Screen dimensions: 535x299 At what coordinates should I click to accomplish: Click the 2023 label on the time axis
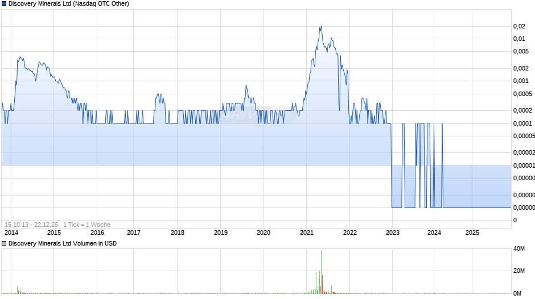[x=392, y=232]
